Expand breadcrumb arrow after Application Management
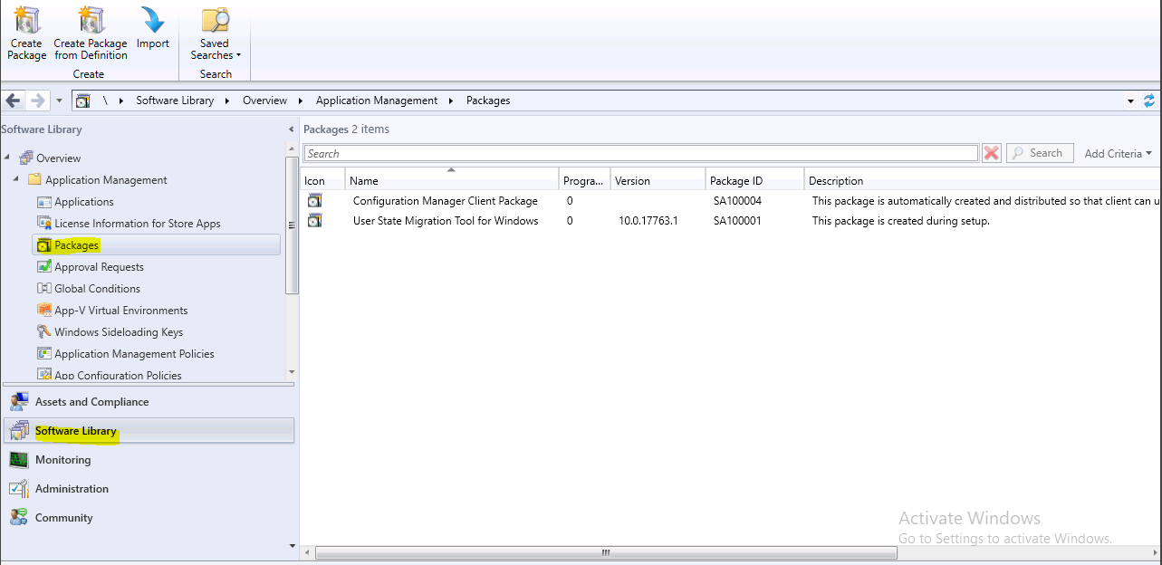Screen dimensions: 1162x565 [451, 101]
